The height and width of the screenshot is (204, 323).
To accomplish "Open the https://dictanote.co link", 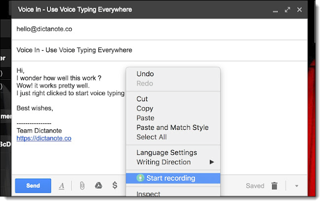I will [x=44, y=138].
